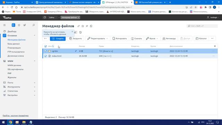Run the Антивирус toolbar action
Image resolution: width=222 pixels, height=125 pixels.
click(169, 39)
